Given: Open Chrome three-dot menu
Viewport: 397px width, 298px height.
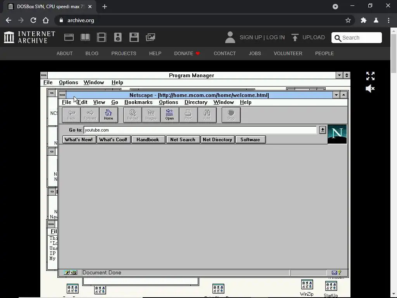Looking at the screenshot, I should click(x=388, y=20).
